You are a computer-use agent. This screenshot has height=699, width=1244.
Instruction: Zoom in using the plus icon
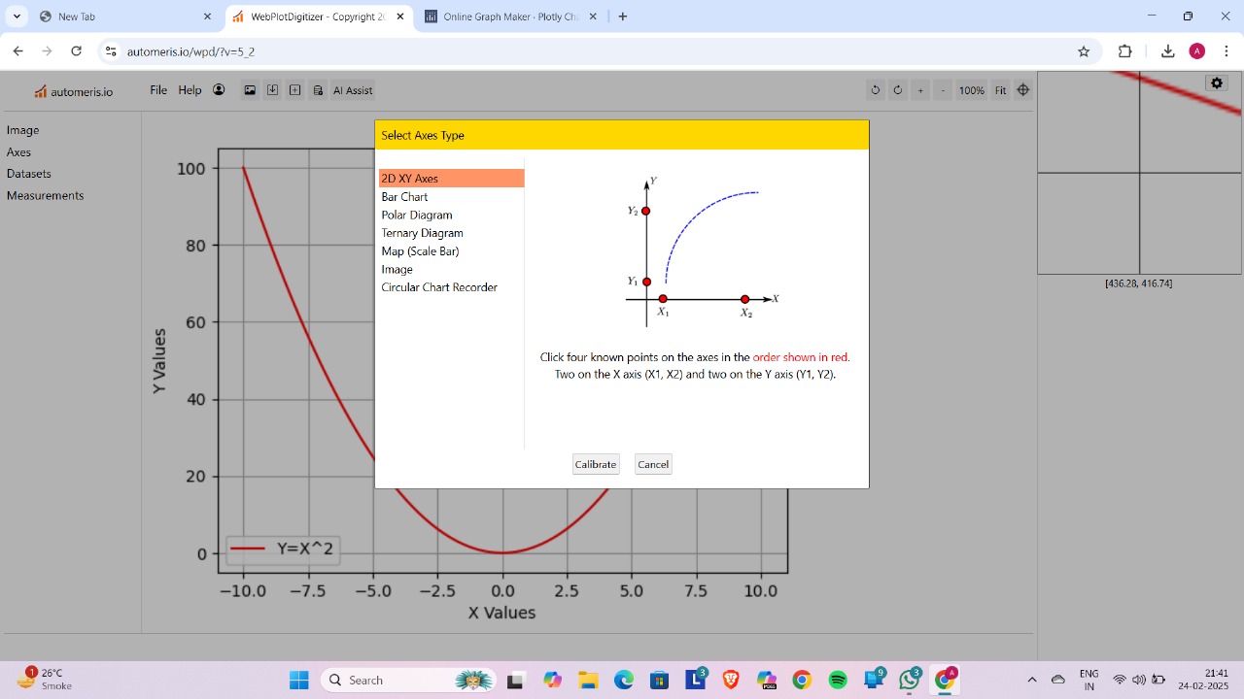click(920, 90)
